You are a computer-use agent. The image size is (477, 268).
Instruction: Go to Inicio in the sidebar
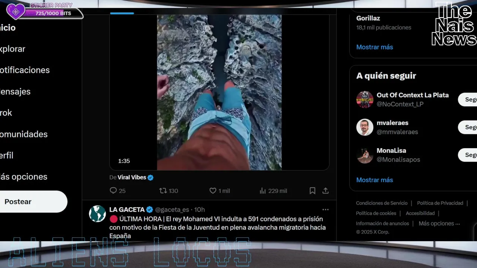point(8,28)
